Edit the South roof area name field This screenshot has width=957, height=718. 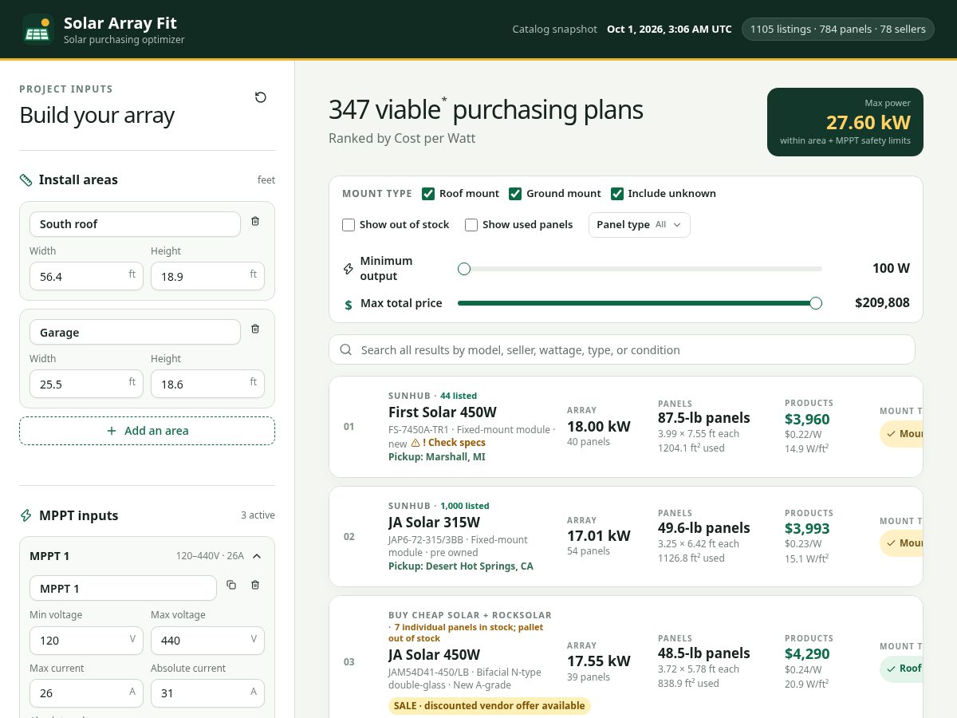click(135, 224)
